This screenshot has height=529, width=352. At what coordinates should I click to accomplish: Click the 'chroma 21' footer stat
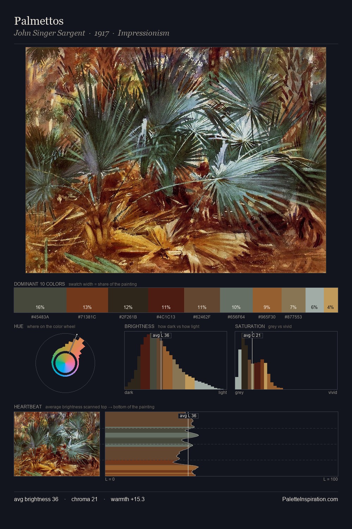84,499
